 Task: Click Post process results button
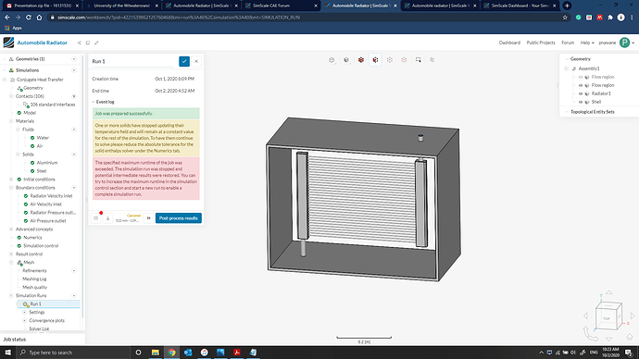pyautogui.click(x=179, y=218)
